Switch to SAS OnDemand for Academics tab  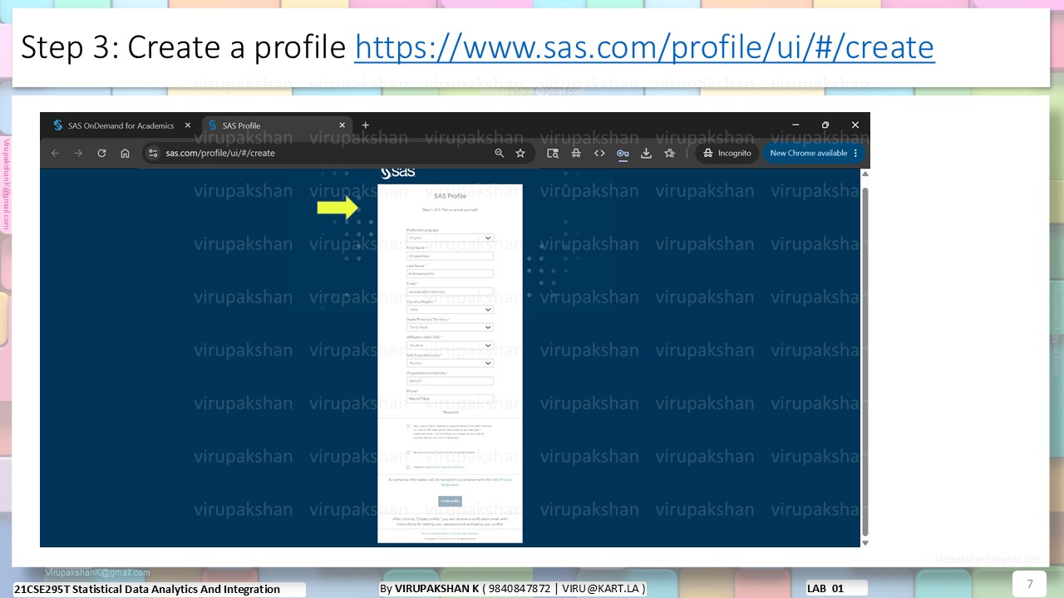(x=121, y=125)
